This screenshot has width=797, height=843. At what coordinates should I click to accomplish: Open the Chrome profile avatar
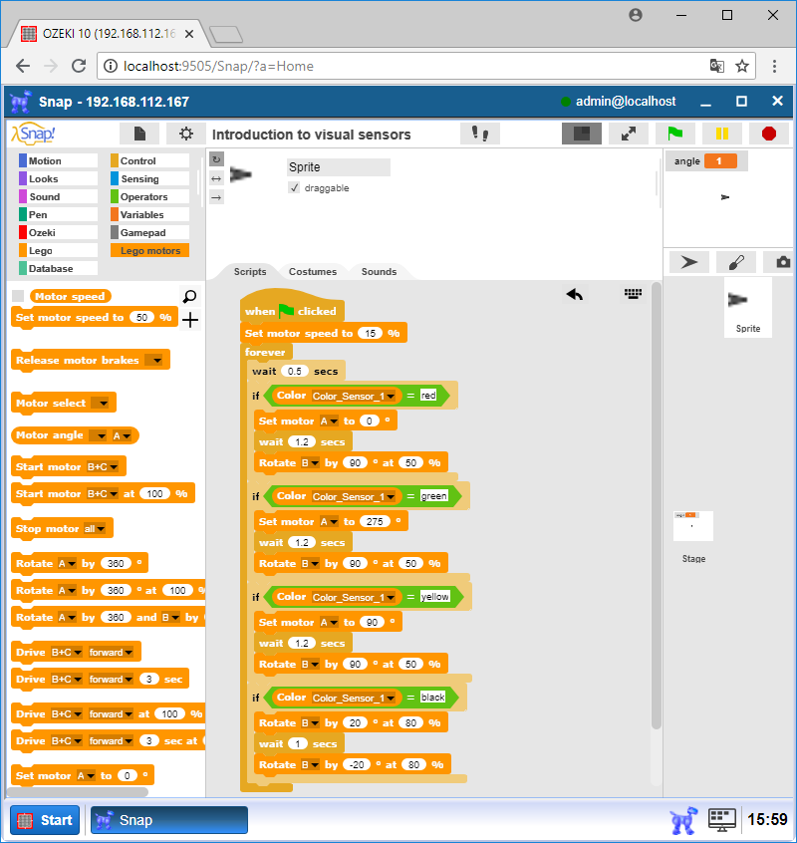coord(636,15)
